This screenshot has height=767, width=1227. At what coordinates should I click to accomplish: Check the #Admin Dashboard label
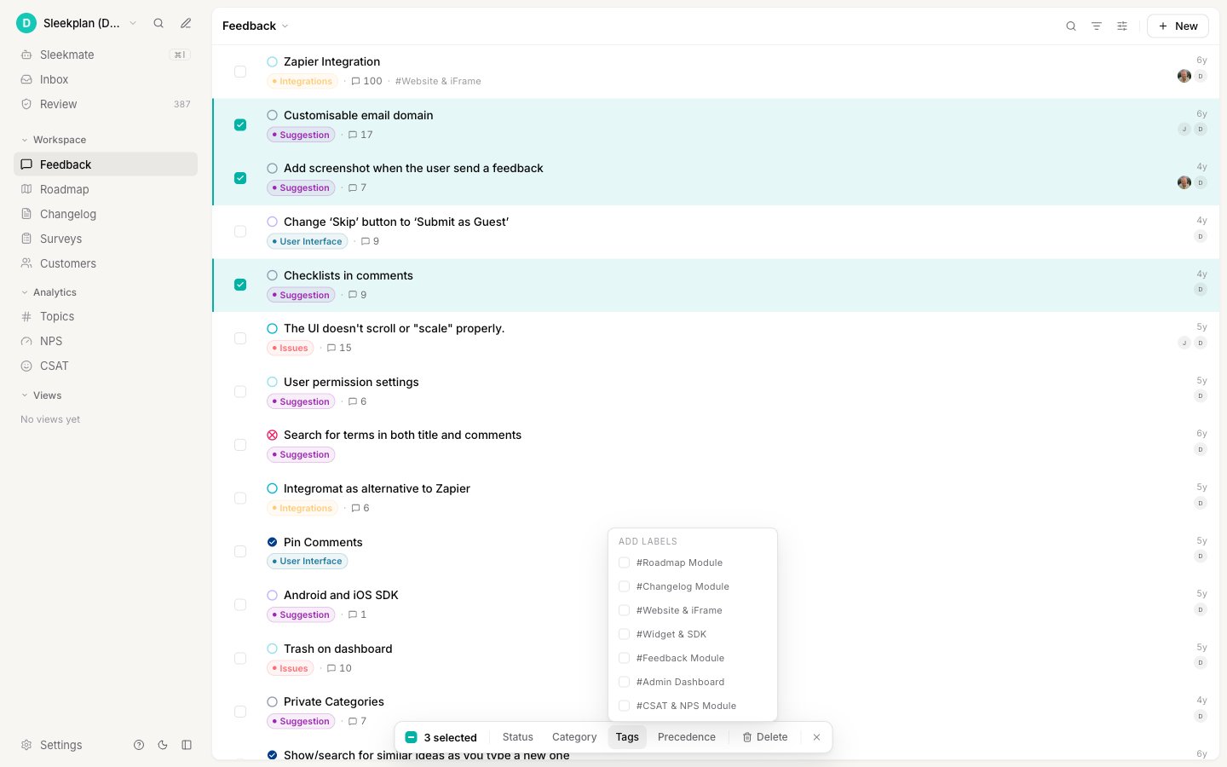click(624, 682)
